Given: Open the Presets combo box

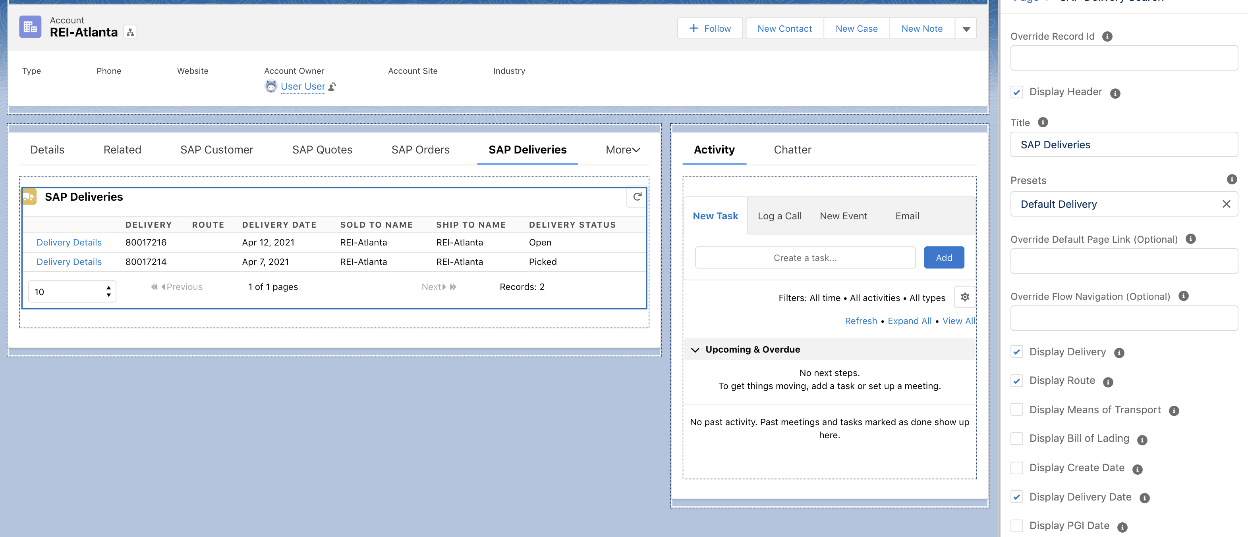Looking at the screenshot, I should click(x=1124, y=204).
